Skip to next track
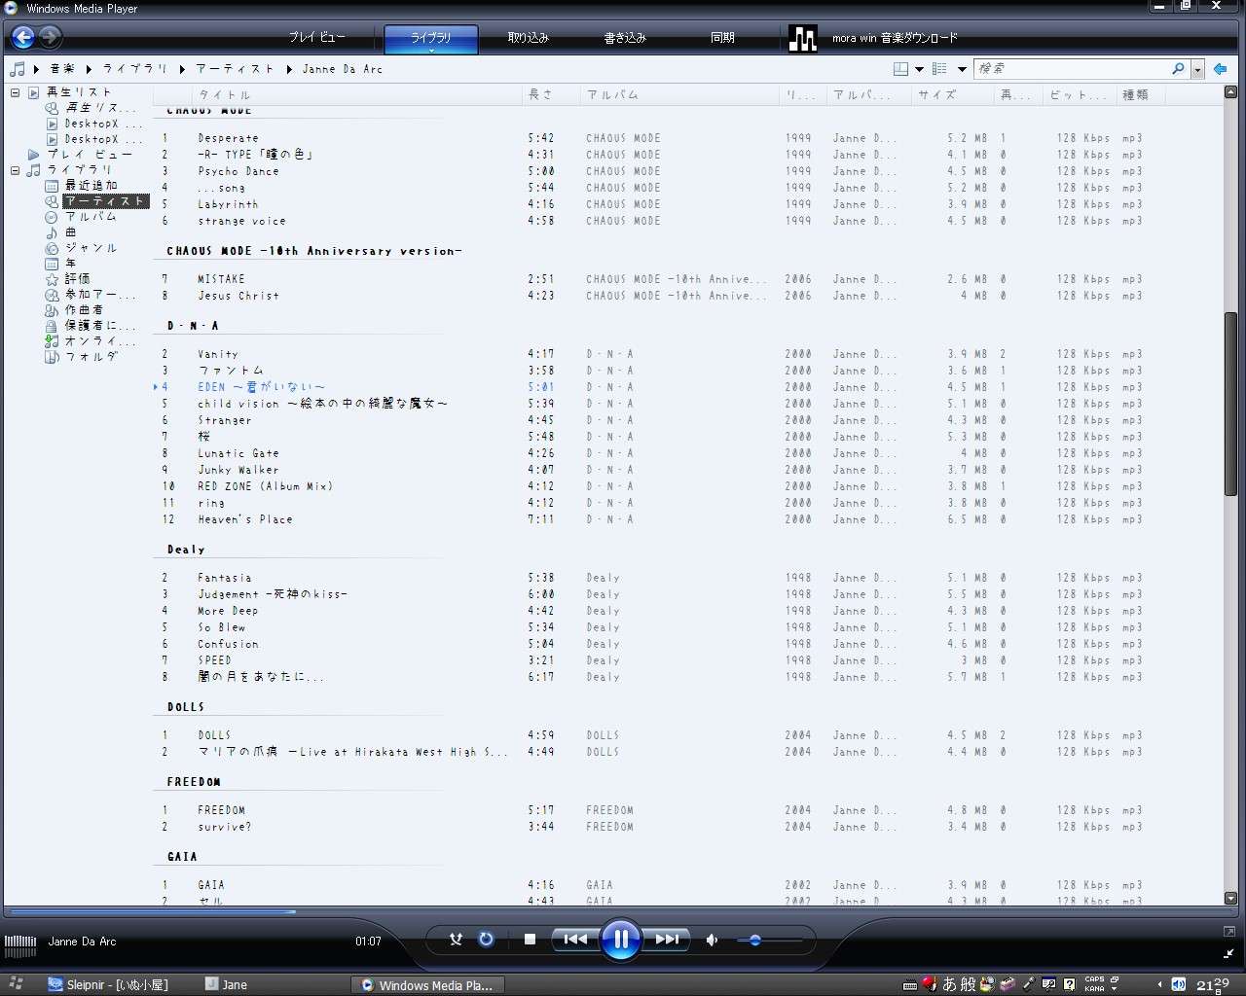Screen dimensions: 1246x996 coord(667,940)
